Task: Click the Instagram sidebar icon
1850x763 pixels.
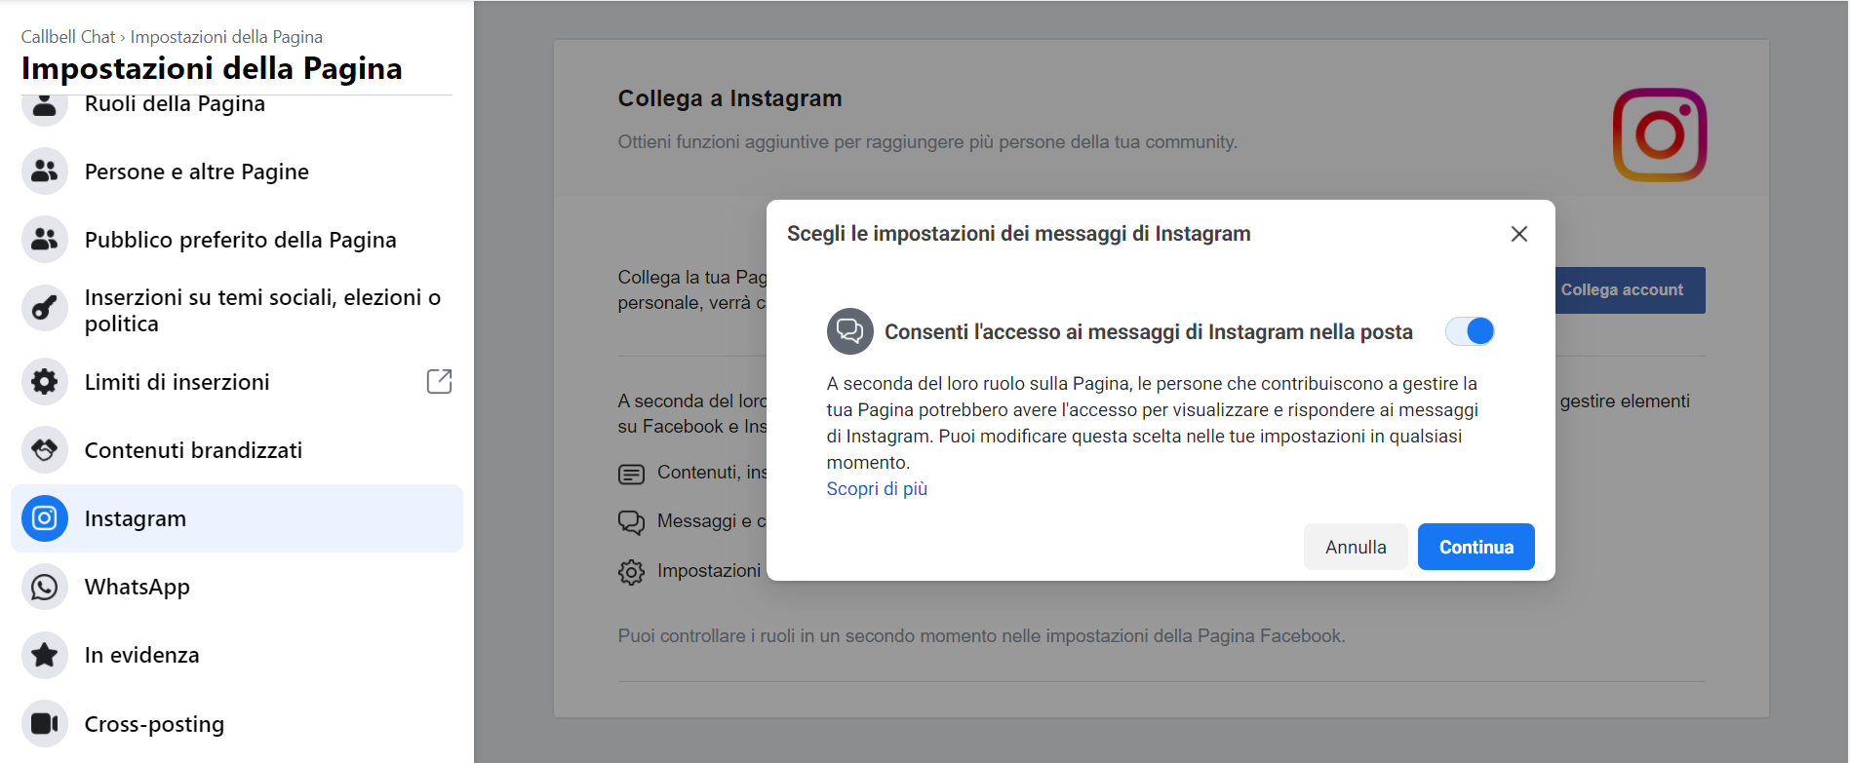Action: tap(45, 518)
